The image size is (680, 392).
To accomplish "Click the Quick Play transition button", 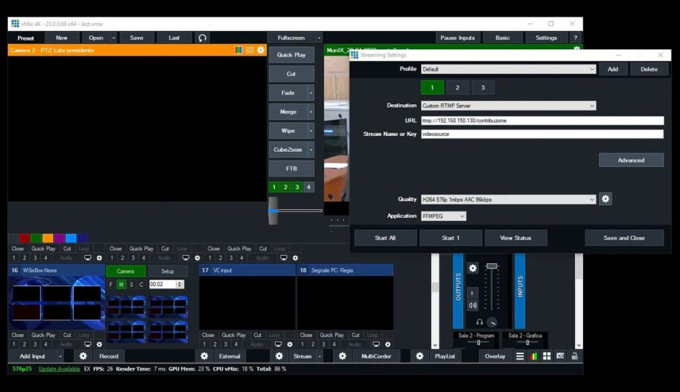I will (x=292, y=55).
